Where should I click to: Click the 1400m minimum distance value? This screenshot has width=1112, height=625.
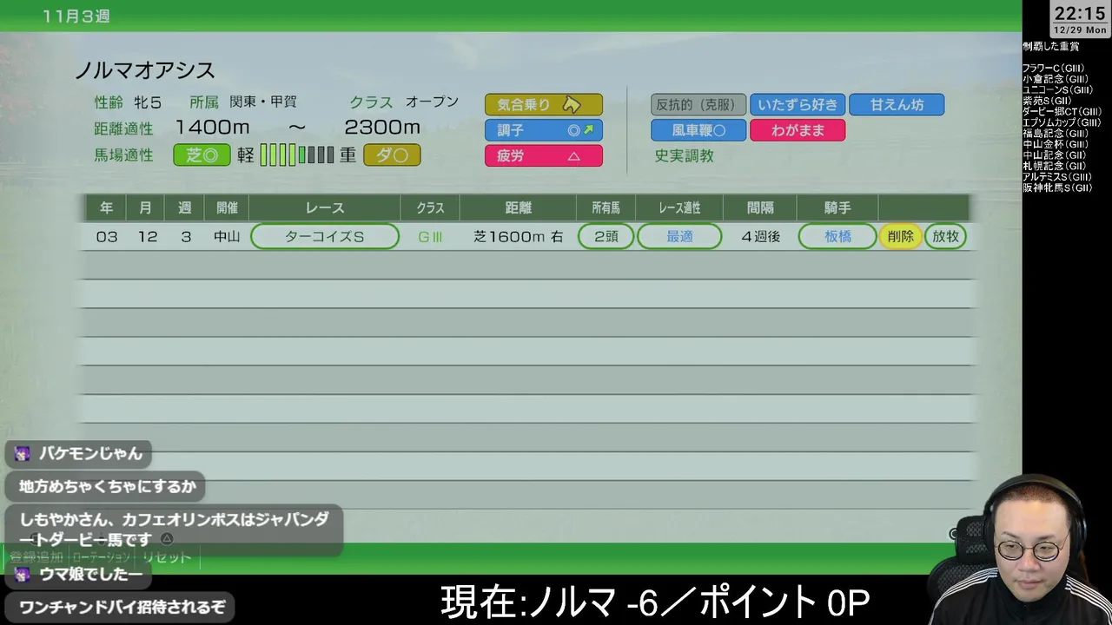[212, 128]
